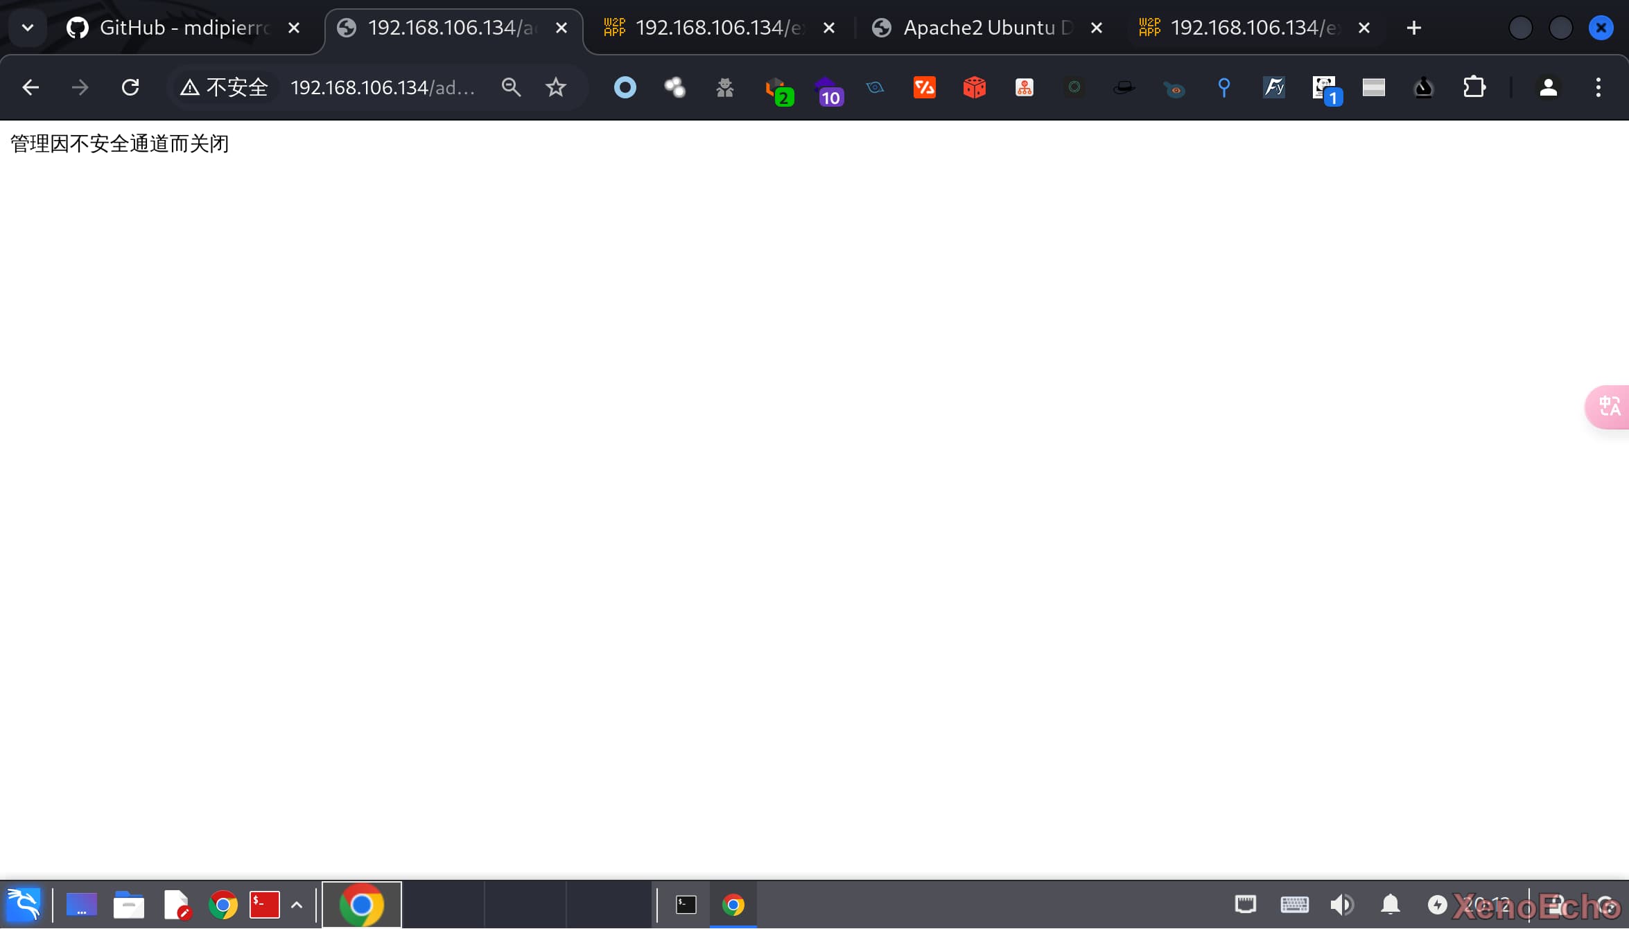Expand the tab search dropdown chevron
The width and height of the screenshot is (1629, 929).
pyautogui.click(x=28, y=28)
